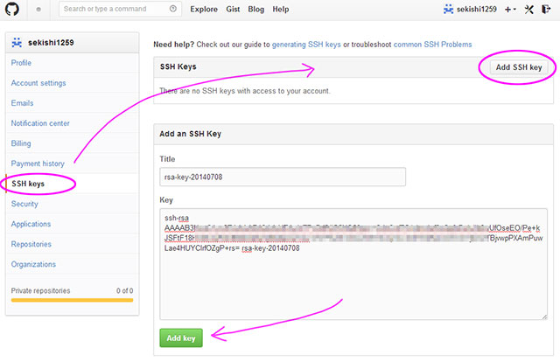Click the 'Add an SSH Key' heading
Image resolution: width=560 pixels, height=362 pixels.
191,134
